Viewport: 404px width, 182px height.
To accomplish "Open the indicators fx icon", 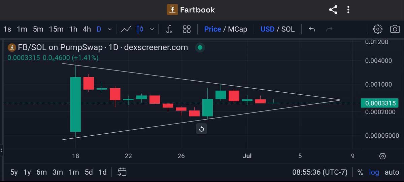I will point(169,29).
